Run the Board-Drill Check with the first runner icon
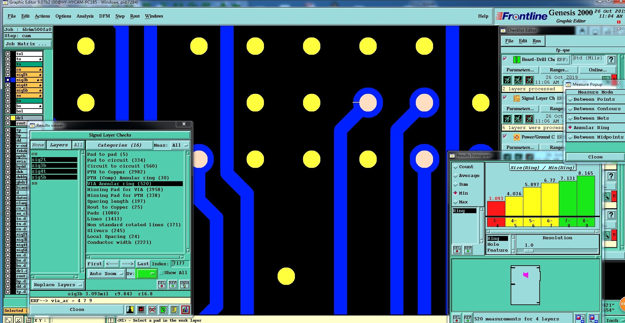The height and width of the screenshot is (323, 625). [507, 80]
